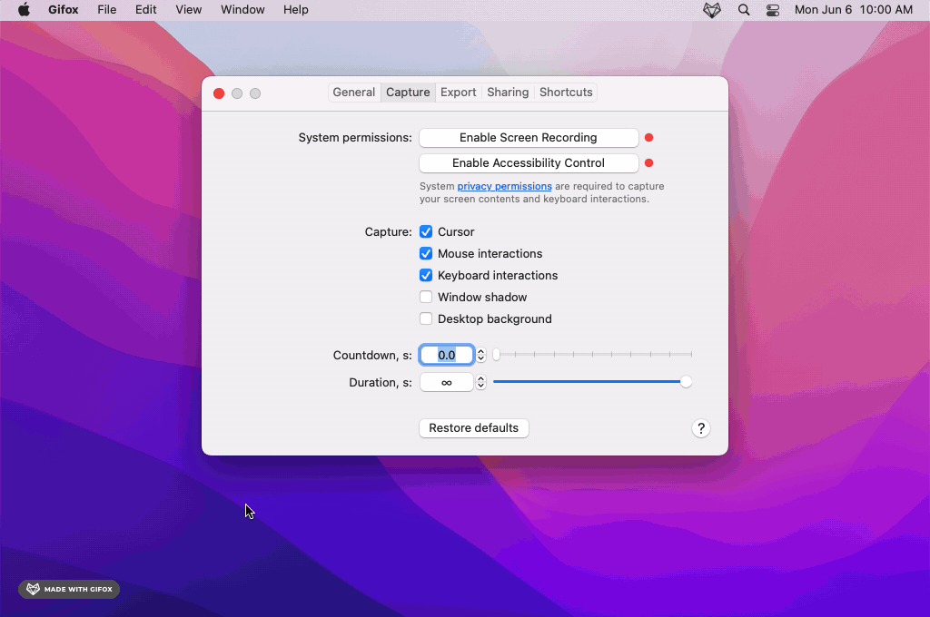The height and width of the screenshot is (617, 930).
Task: Uncheck the Cursor checkbox
Action: [x=426, y=231]
